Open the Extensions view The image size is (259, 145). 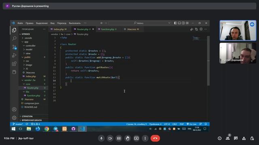click(14, 64)
